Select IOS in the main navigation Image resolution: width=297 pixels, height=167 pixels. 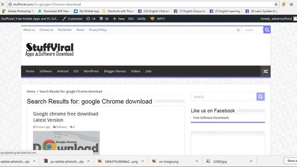pos(76,71)
